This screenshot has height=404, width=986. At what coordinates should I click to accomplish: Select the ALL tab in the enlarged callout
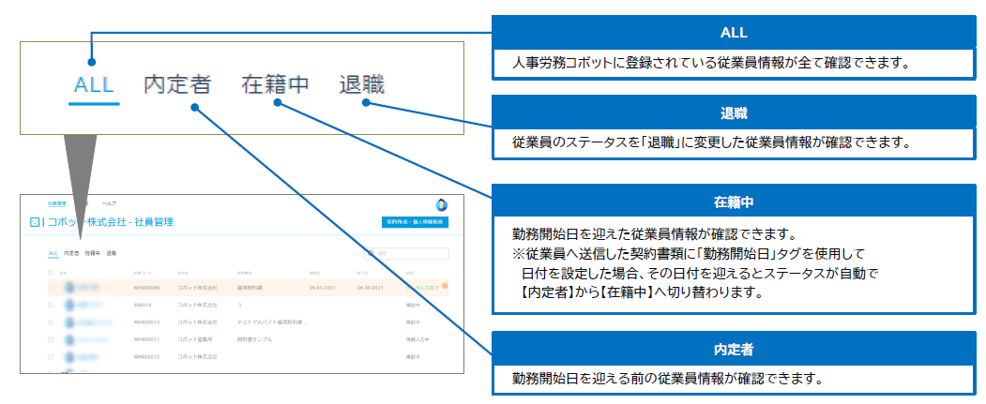pos(94,84)
